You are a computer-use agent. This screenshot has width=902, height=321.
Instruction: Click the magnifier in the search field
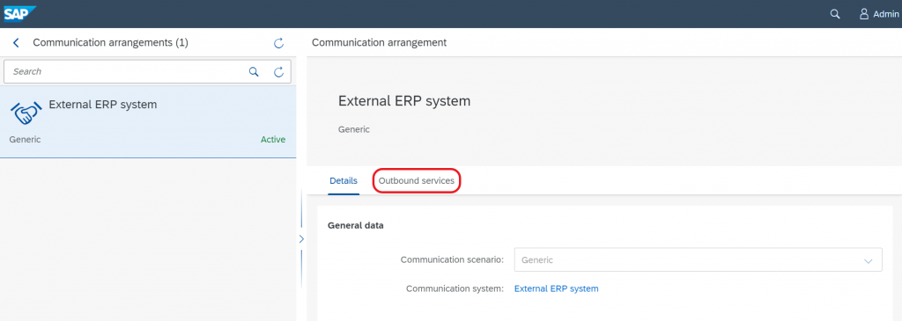click(x=254, y=72)
